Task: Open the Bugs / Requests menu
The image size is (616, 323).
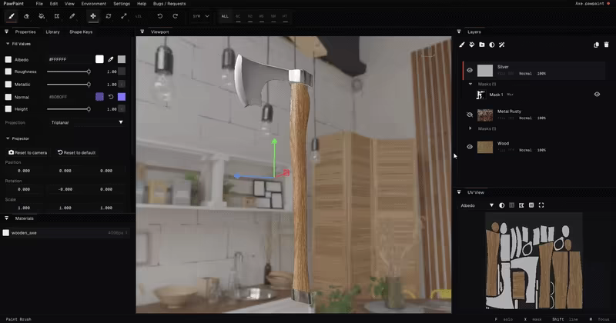Action: [169, 4]
